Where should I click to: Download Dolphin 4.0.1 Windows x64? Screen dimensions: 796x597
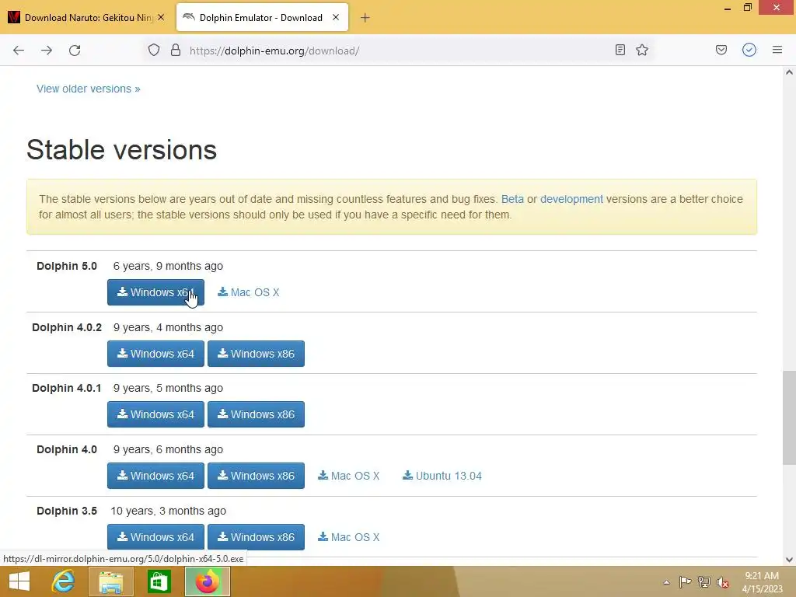click(155, 414)
